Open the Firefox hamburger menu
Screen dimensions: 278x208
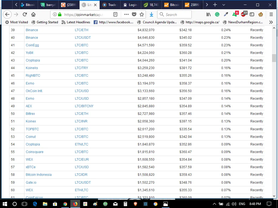[x=271, y=14]
